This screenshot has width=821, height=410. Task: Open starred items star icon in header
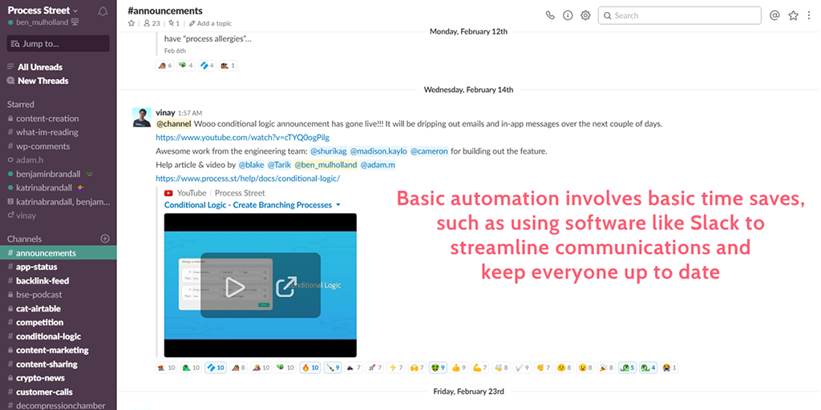[x=793, y=15]
